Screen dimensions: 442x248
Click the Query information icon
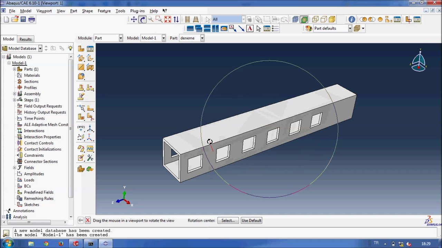352,19
